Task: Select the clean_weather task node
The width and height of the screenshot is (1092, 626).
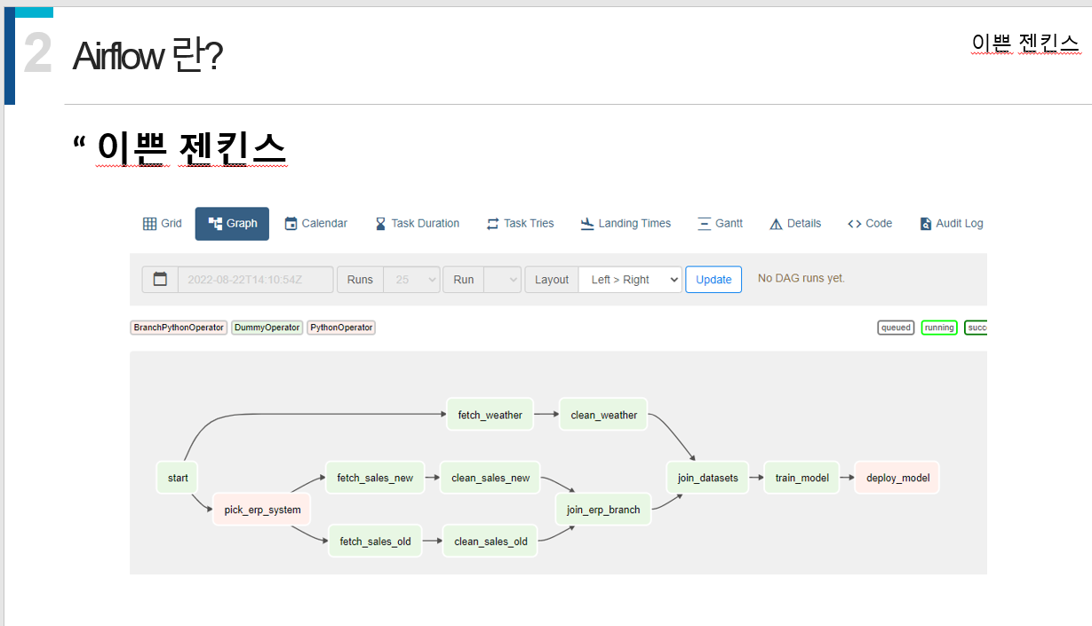Action: [604, 415]
